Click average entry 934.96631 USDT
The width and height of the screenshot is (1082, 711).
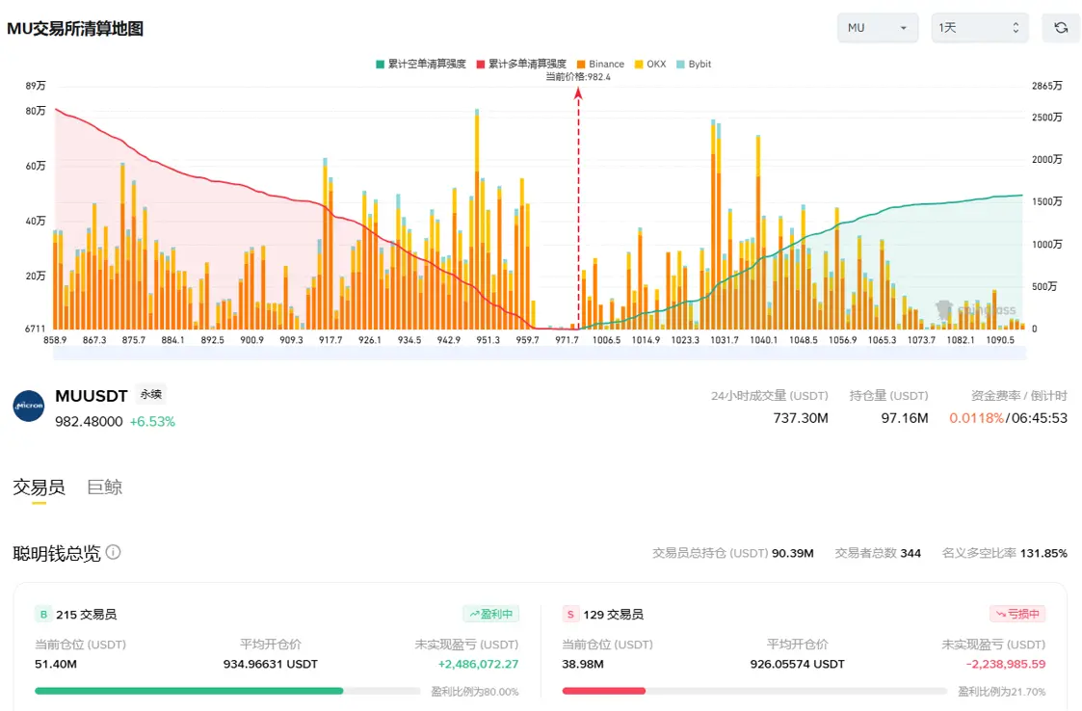[271, 664]
